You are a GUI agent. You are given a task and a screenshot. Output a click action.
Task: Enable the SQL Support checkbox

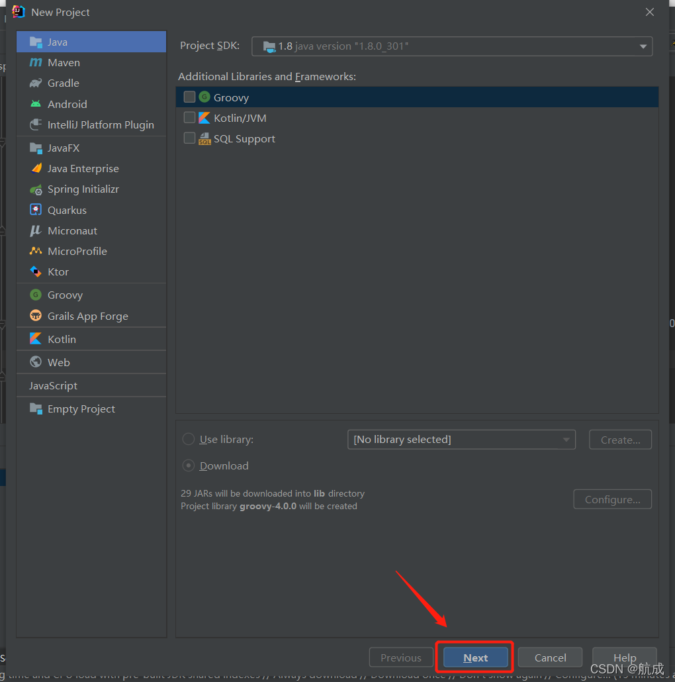(189, 138)
